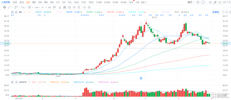Hide all drawings with eye-slash icon

tap(74, 7)
